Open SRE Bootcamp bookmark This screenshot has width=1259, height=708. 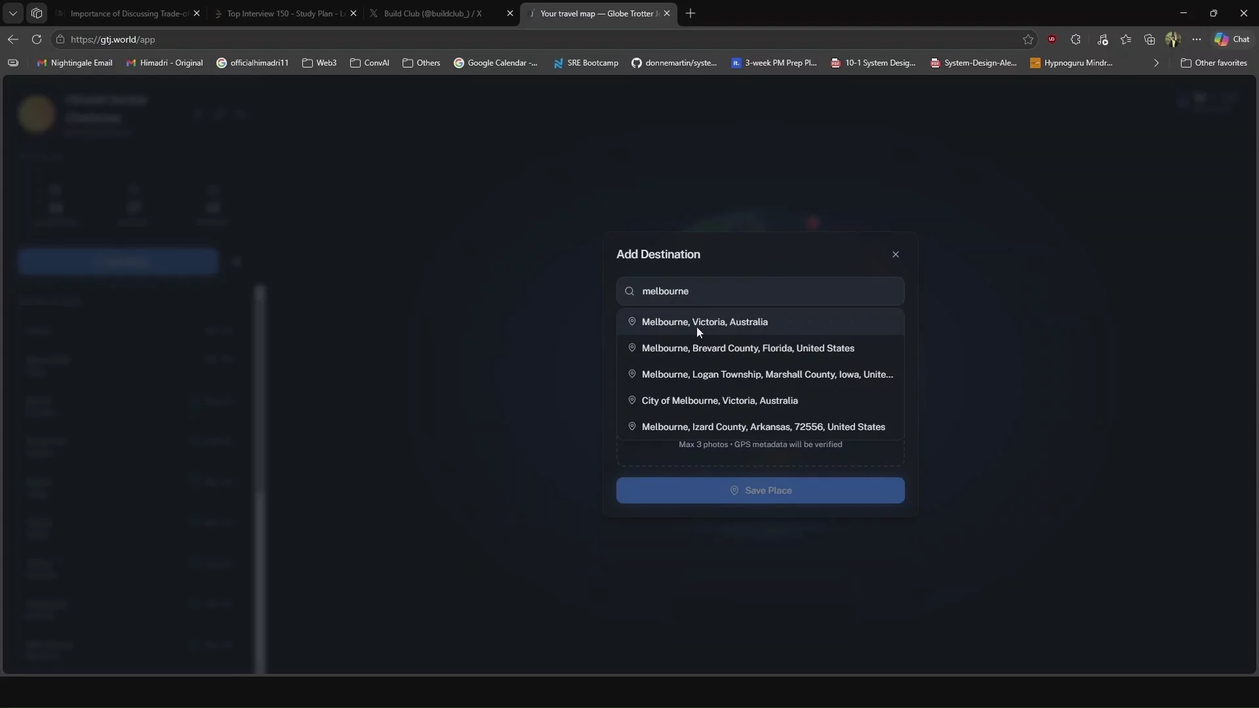tap(586, 63)
